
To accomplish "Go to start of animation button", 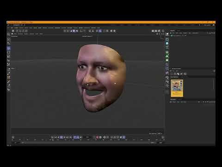I will tap(52, 137).
